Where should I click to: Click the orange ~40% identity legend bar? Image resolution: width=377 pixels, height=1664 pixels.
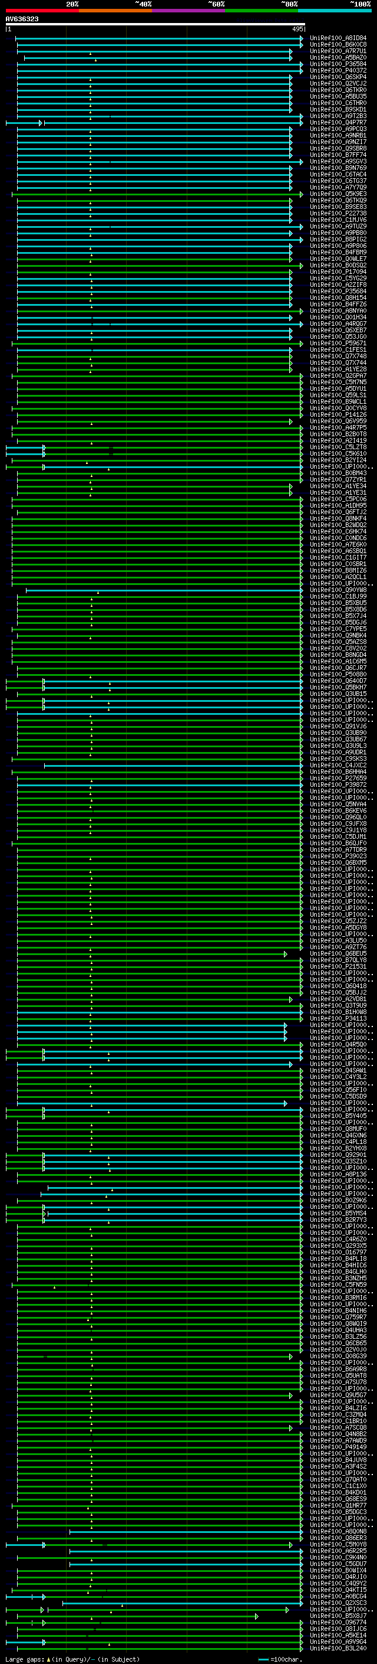coord(115,11)
